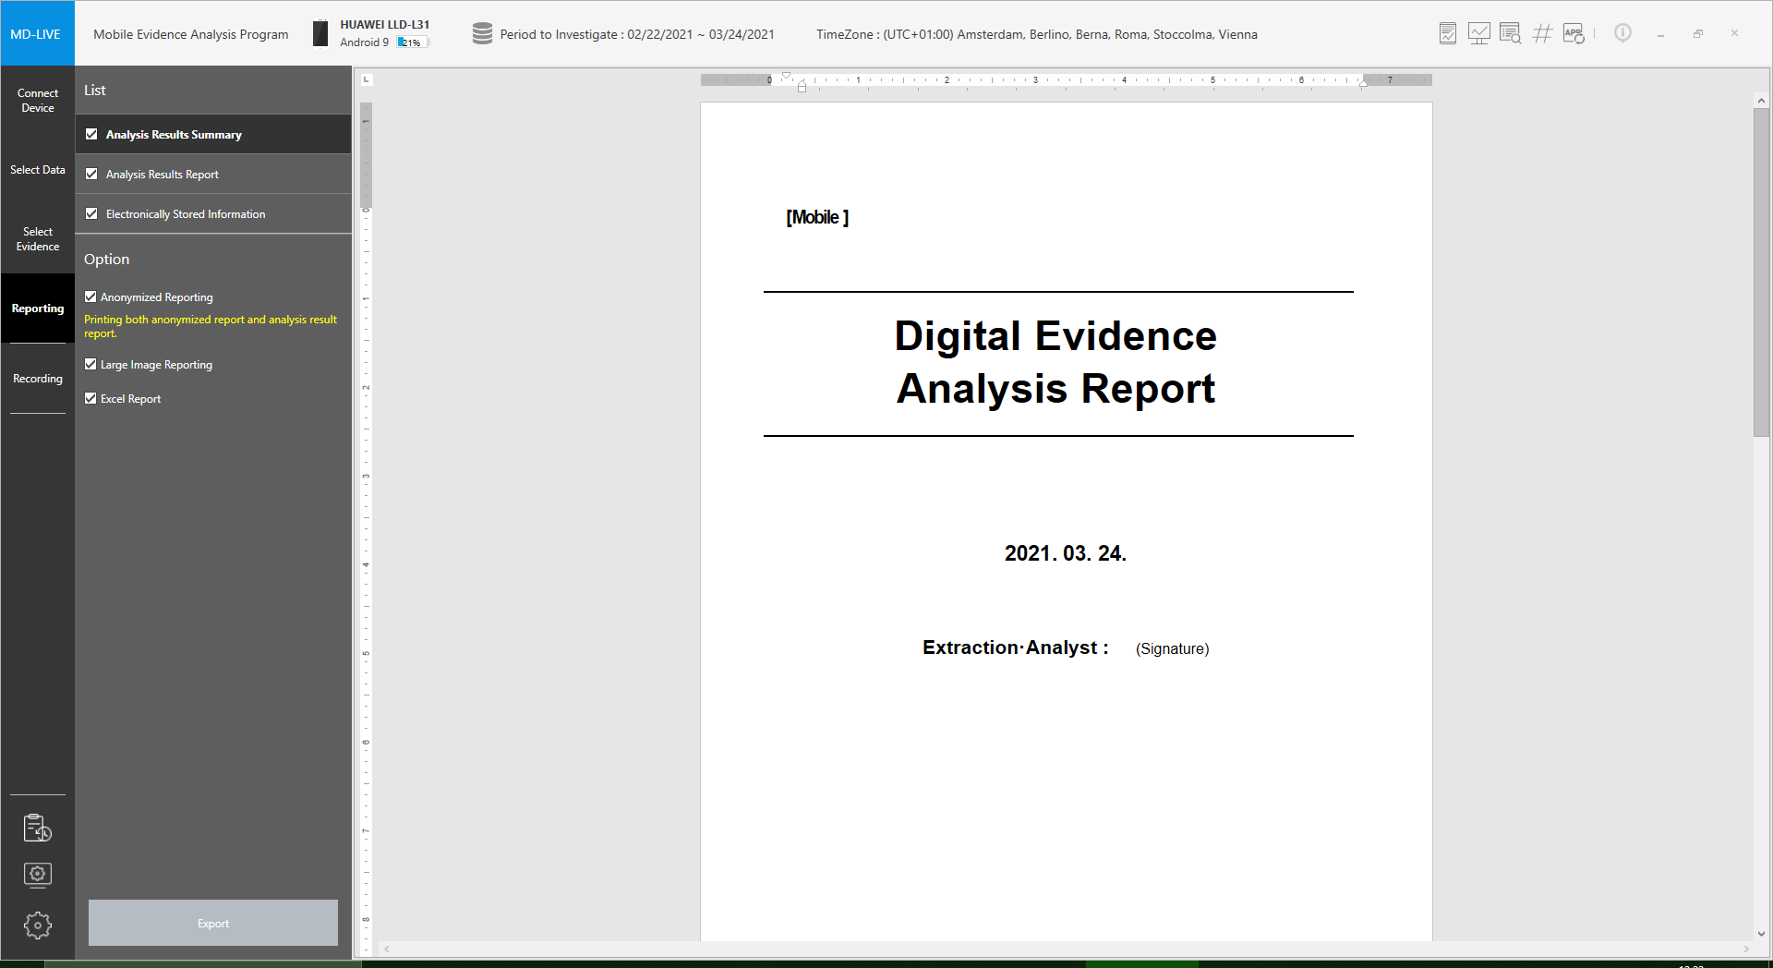Image resolution: width=1773 pixels, height=968 pixels.
Task: Open the Recording step
Action: [x=37, y=379]
